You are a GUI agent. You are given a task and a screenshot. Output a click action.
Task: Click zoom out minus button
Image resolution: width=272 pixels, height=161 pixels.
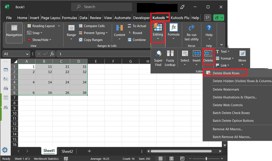click(x=190, y=159)
